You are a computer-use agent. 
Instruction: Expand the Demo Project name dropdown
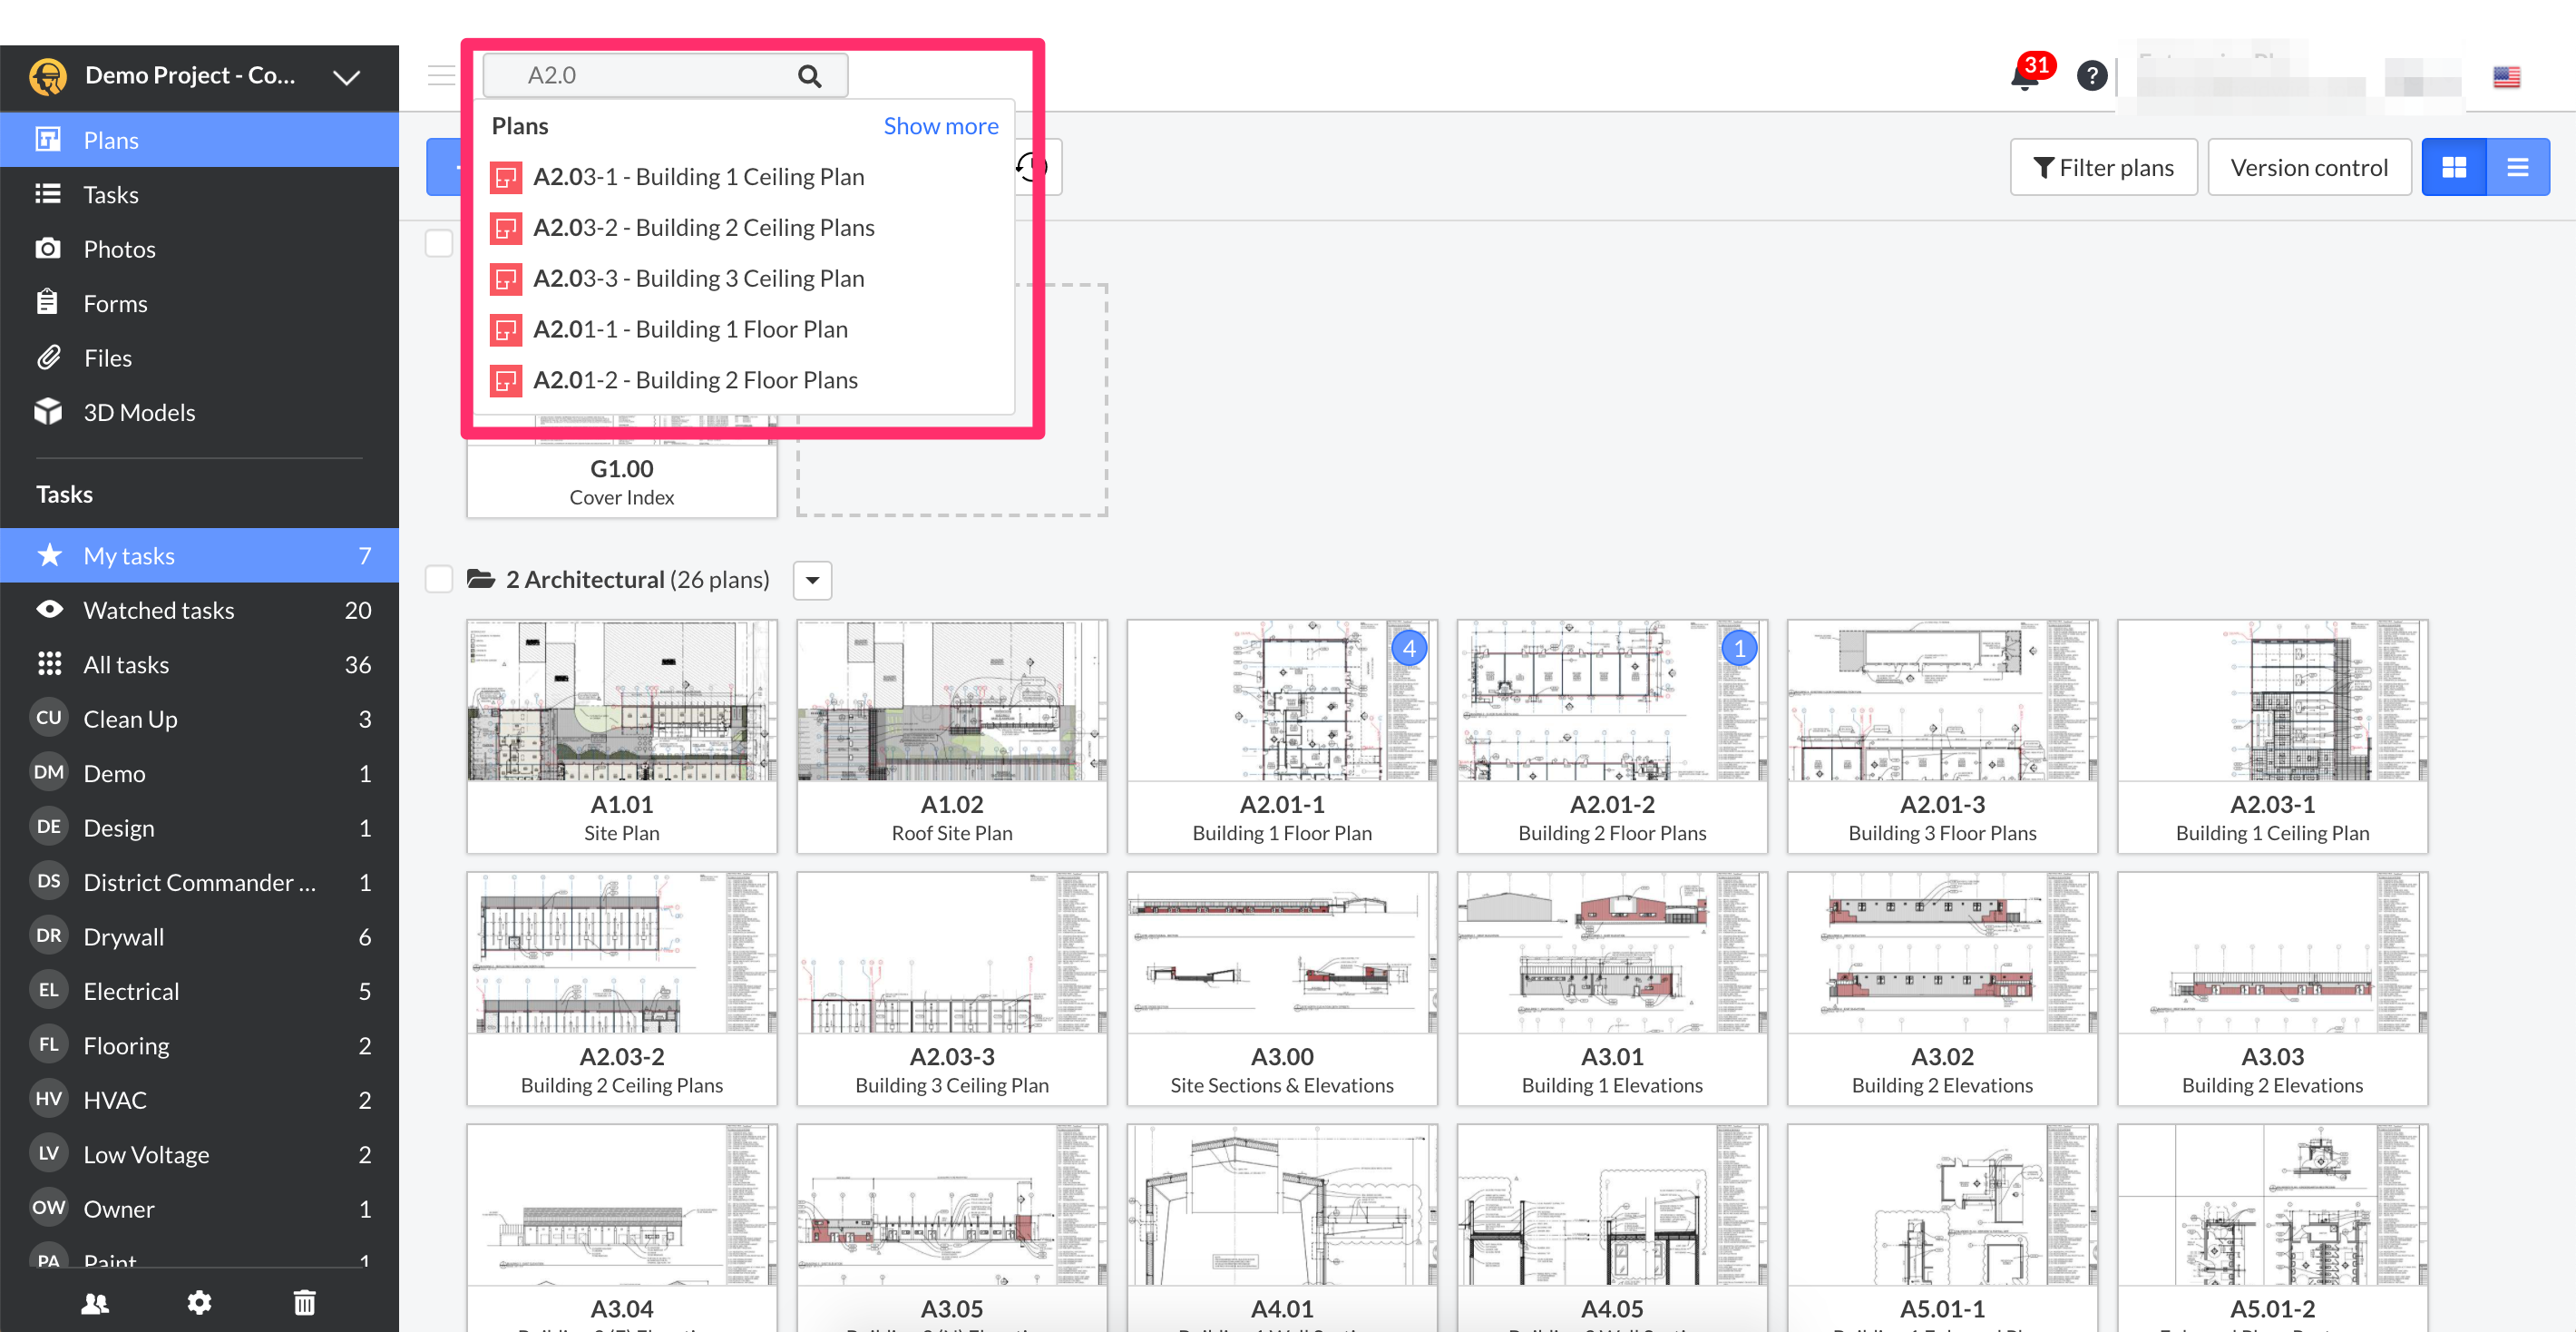click(346, 76)
